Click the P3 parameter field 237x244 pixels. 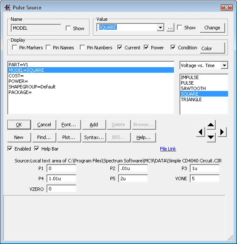pos(205,168)
